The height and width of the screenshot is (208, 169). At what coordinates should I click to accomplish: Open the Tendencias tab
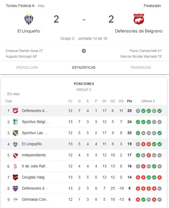(x=140, y=68)
